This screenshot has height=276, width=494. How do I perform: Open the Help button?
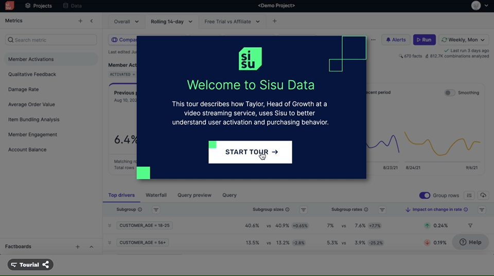[470, 242]
